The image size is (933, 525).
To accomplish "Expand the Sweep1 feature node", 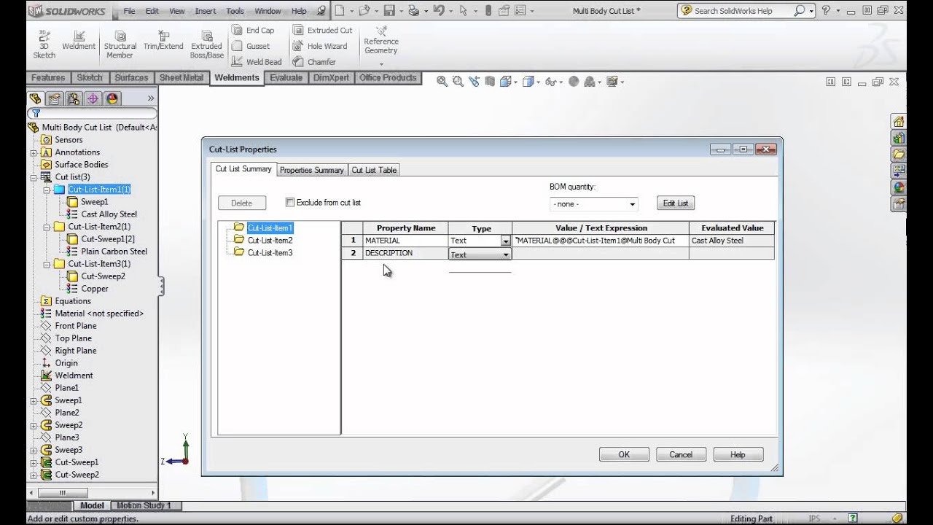I will pyautogui.click(x=34, y=400).
